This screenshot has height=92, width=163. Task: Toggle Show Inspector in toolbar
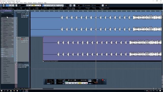coord(6,5)
